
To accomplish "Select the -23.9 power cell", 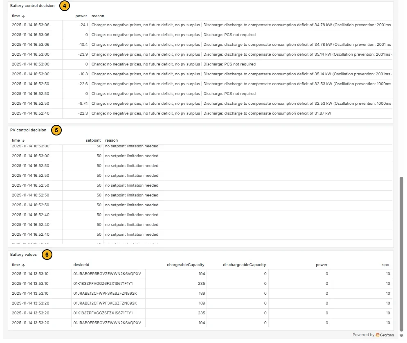I will point(76,54).
